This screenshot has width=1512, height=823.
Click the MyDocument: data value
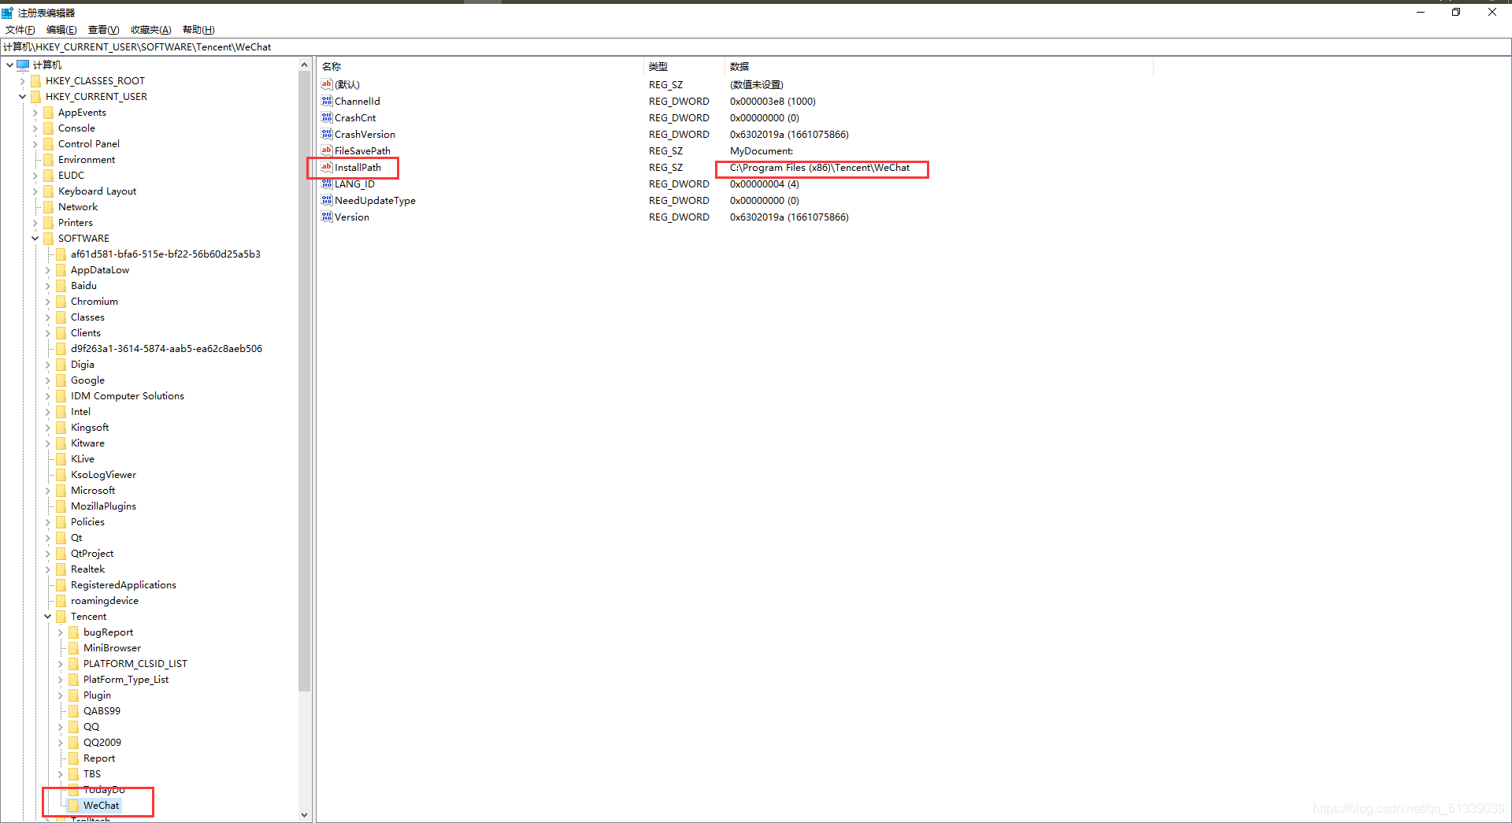coord(762,150)
